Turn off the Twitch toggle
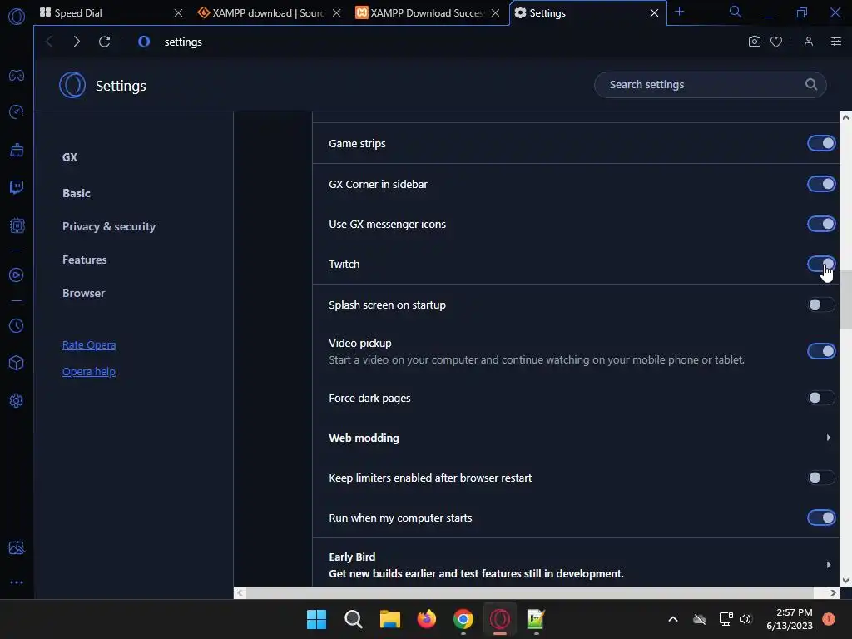 point(821,264)
